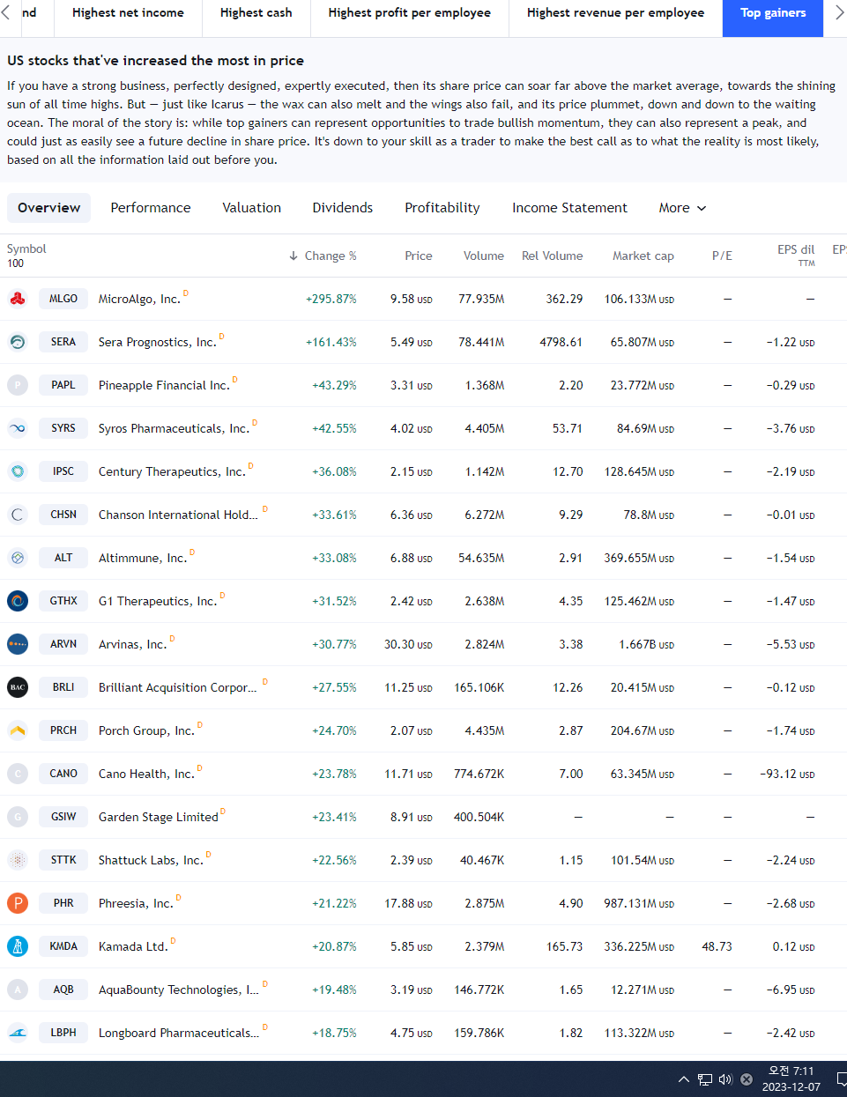Switch to the Profitability view
This screenshot has height=1097, width=847.
click(442, 208)
